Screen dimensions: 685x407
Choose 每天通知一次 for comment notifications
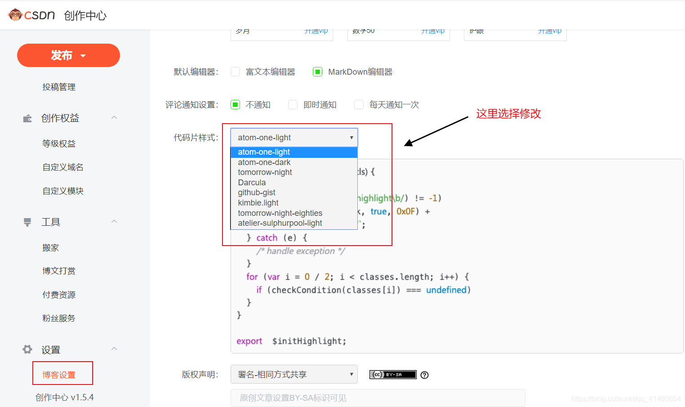359,105
